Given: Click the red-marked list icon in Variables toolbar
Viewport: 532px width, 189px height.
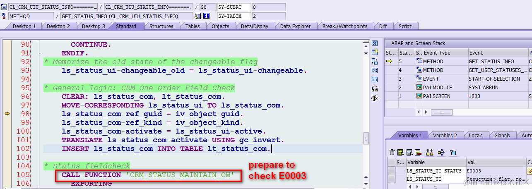Looking at the screenshot, I should (418, 153).
